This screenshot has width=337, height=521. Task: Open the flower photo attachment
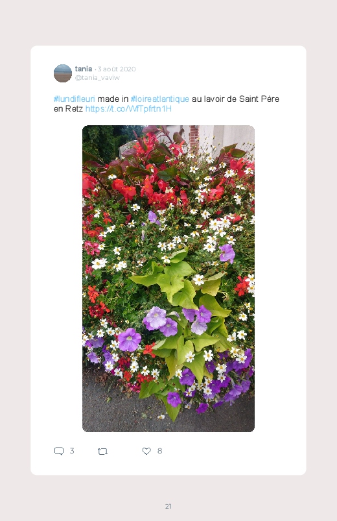pyautogui.click(x=168, y=278)
